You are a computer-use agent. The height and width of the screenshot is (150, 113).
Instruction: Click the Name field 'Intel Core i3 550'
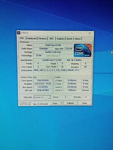click(53, 45)
